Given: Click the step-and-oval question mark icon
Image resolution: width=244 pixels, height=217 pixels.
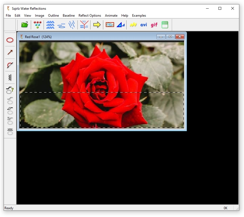Looking at the screenshot, I should click(10, 90).
